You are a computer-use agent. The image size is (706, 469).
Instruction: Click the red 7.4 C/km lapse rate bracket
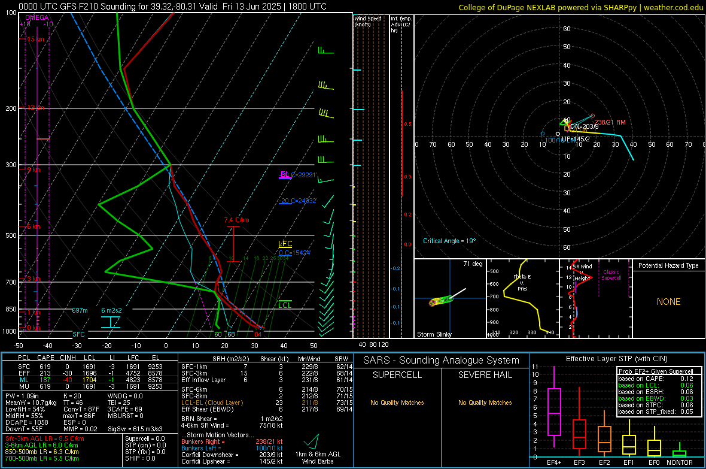point(233,244)
